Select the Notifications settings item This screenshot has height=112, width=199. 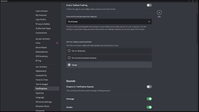click(47, 89)
